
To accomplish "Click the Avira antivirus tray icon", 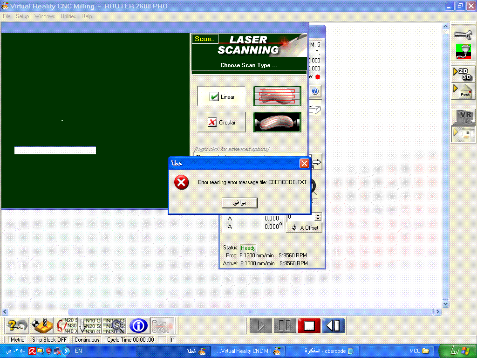I will click(x=32, y=351).
